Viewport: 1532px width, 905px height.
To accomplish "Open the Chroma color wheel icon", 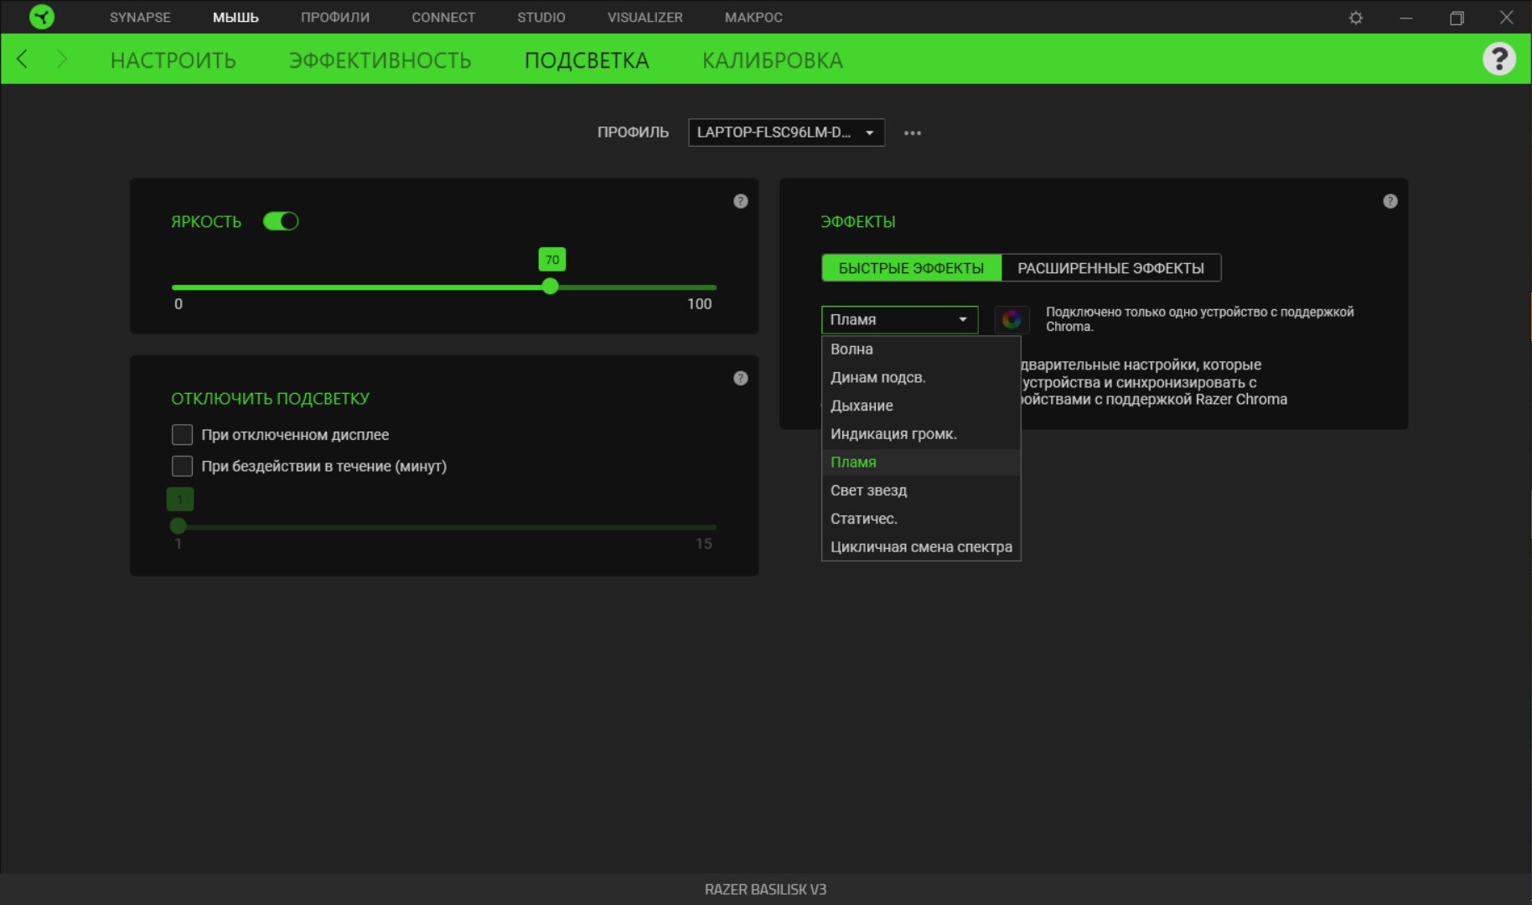I will click(x=1012, y=319).
